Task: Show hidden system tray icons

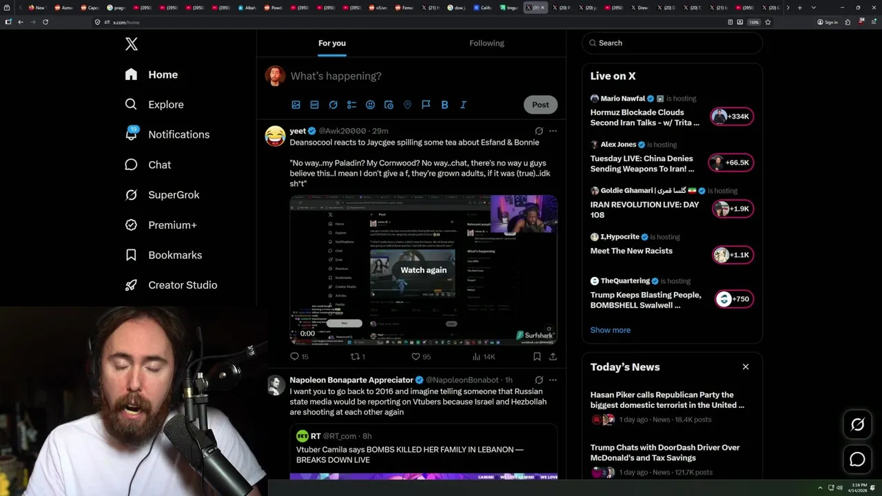Action: [820, 488]
